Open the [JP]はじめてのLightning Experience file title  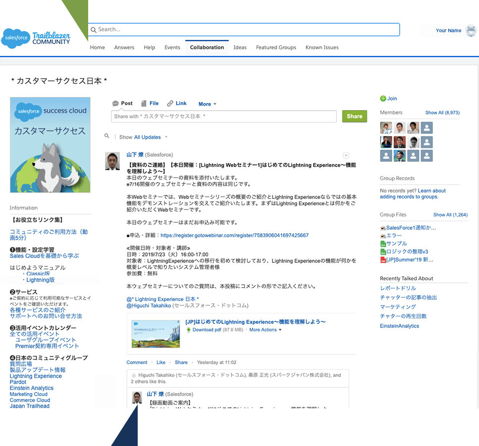pos(256,322)
